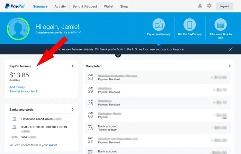The width and height of the screenshot is (241, 154).
Task: Open the settings gear
Action: (x=209, y=6)
